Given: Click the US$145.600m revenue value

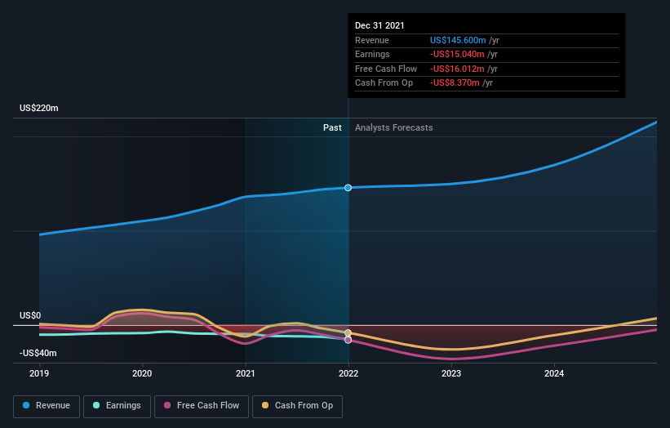Looking at the screenshot, I should pyautogui.click(x=458, y=40).
